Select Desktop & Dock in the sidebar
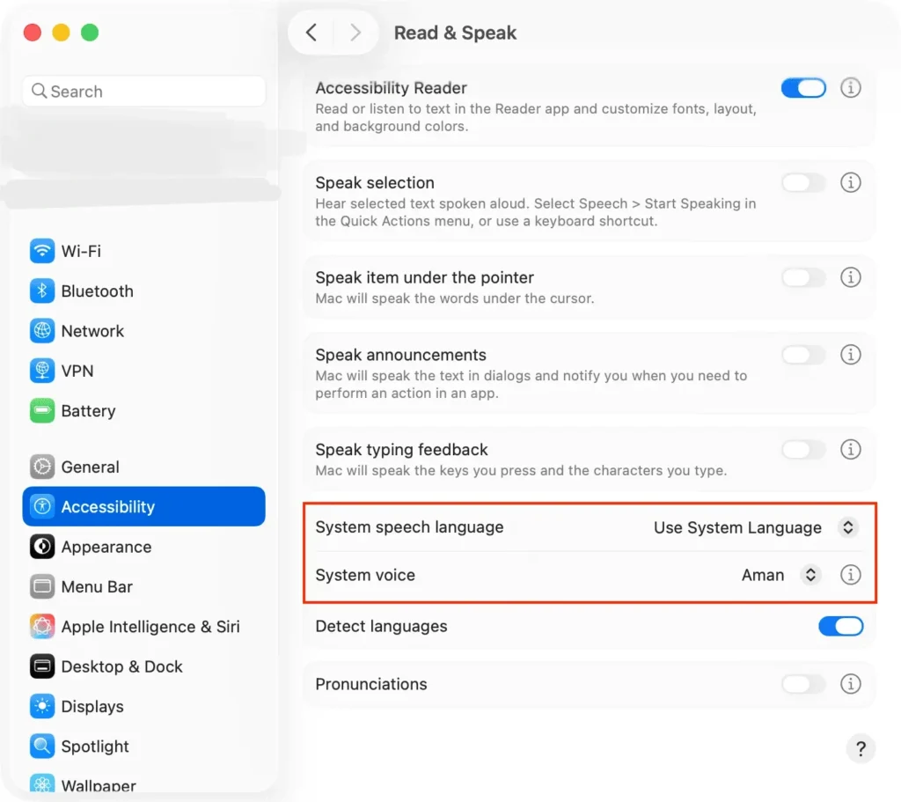Image resolution: width=901 pixels, height=802 pixels. (121, 666)
